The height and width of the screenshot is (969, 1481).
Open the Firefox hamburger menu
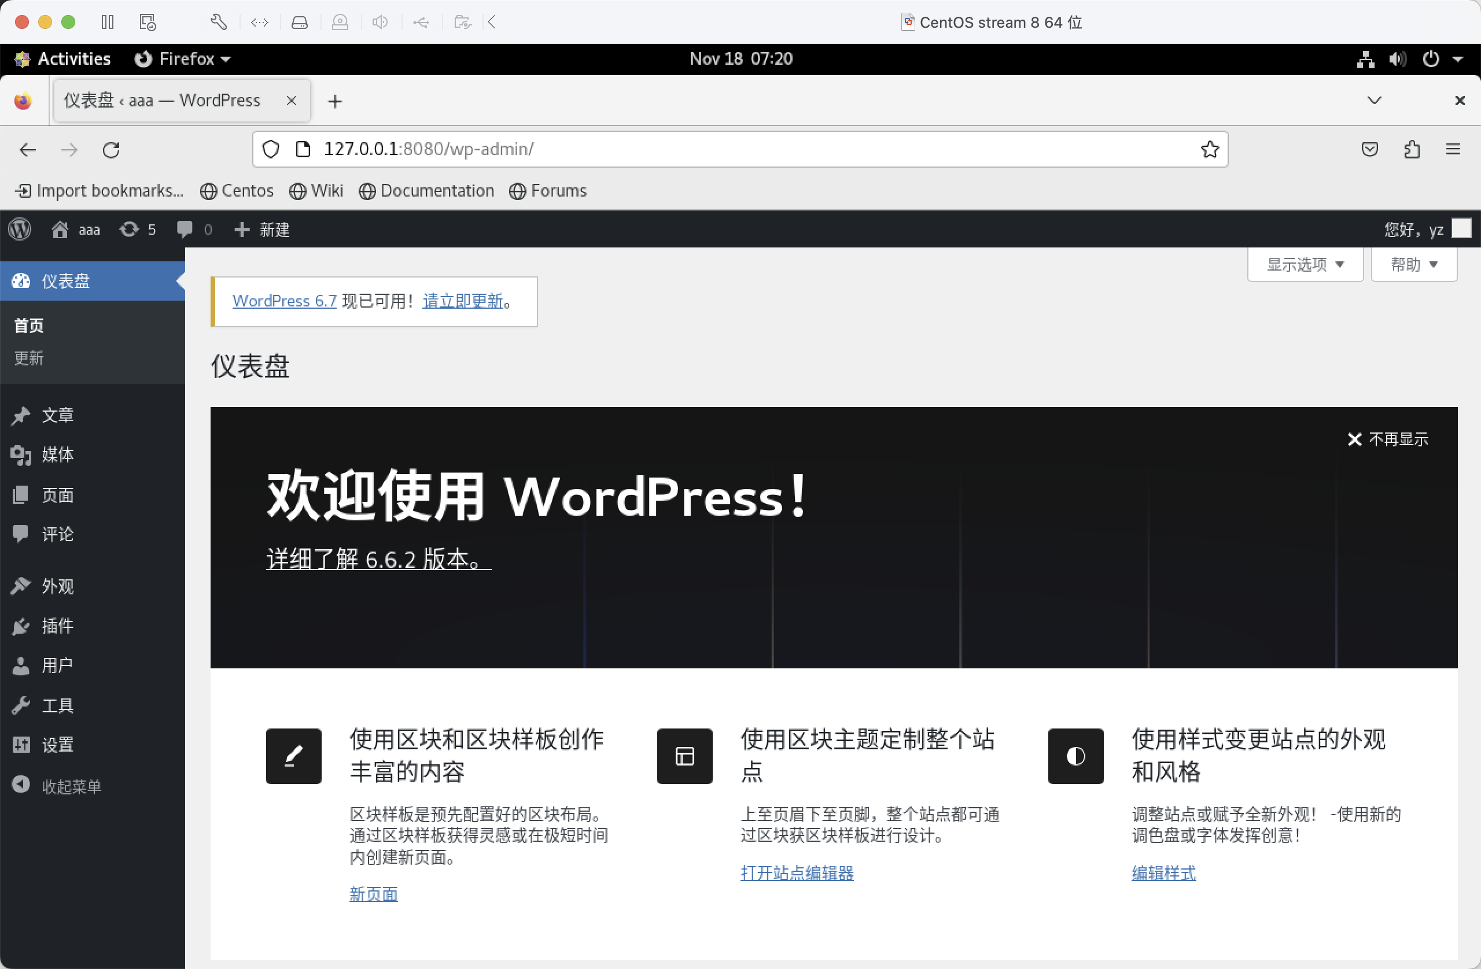click(1453, 149)
